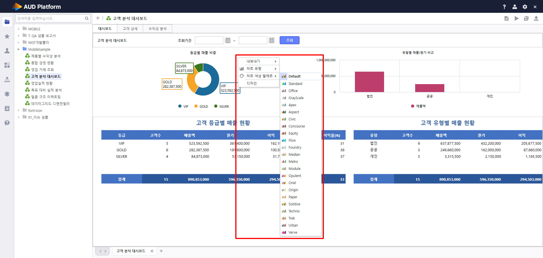Open the 내보내기 submenu
This screenshot has height=258, width=543.
[258, 61]
